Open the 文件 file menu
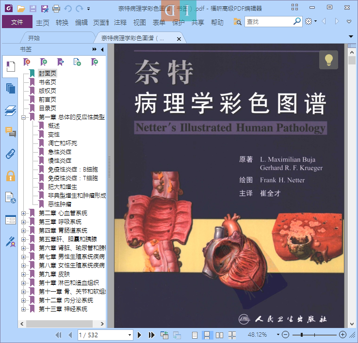This screenshot has height=343, width=358. point(17,22)
